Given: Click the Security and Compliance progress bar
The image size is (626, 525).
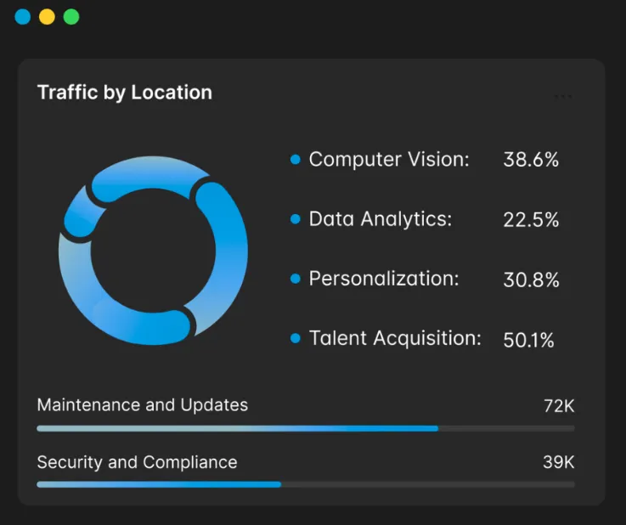Looking at the screenshot, I should point(306,484).
